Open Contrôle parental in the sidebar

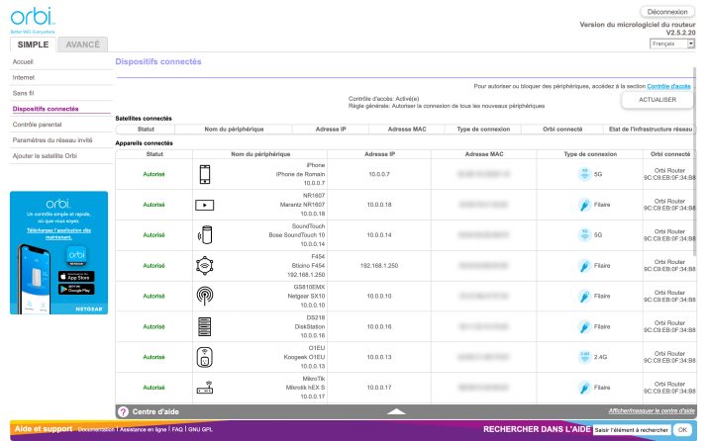(x=37, y=125)
